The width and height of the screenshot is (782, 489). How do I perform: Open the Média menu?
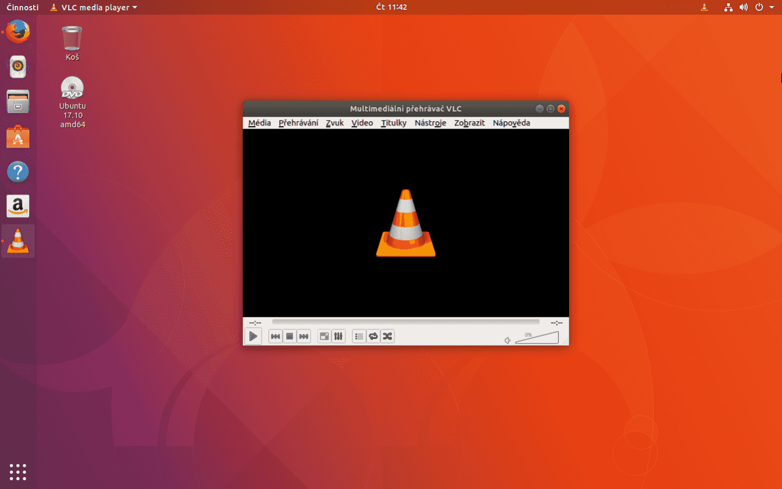click(x=259, y=123)
